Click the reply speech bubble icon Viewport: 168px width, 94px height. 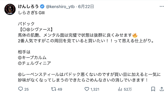(x=20, y=89)
